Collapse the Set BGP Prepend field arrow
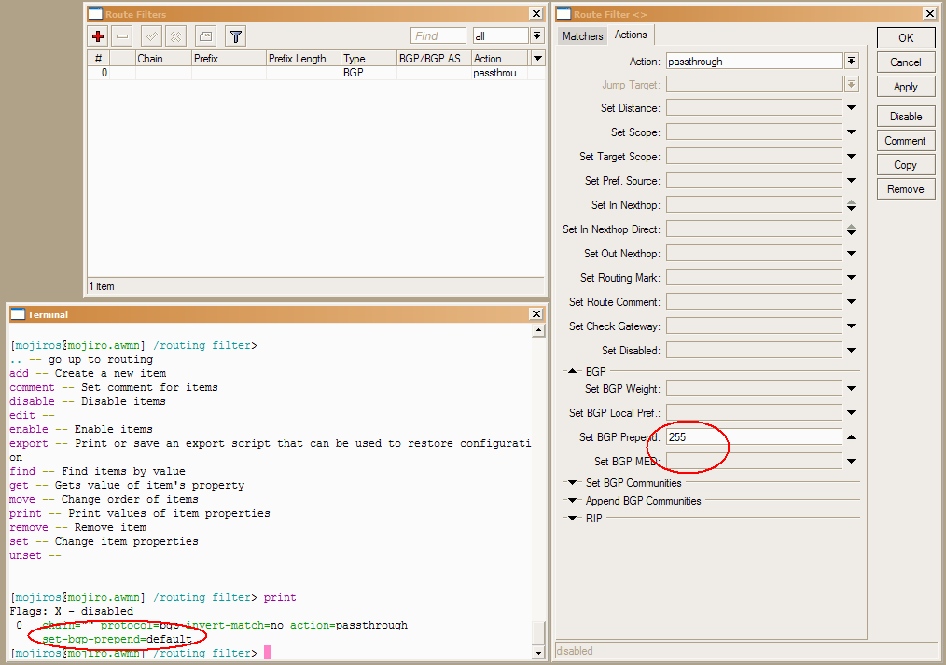 click(851, 437)
